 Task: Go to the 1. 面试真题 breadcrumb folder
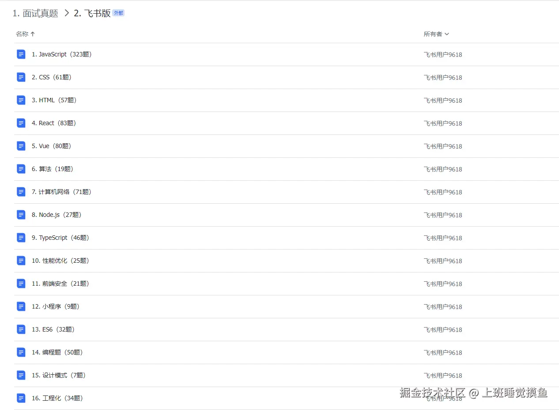click(x=35, y=13)
